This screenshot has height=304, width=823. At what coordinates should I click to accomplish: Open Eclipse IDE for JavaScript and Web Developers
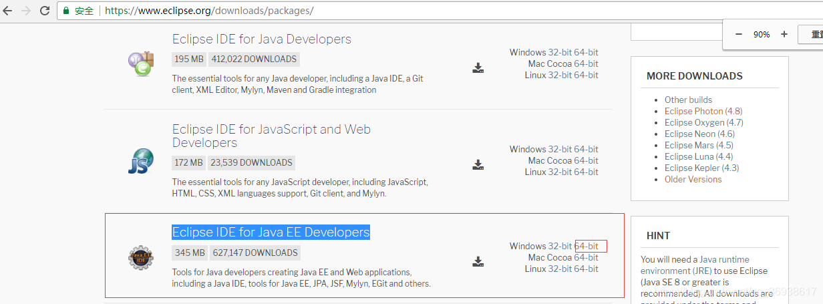tap(271, 136)
